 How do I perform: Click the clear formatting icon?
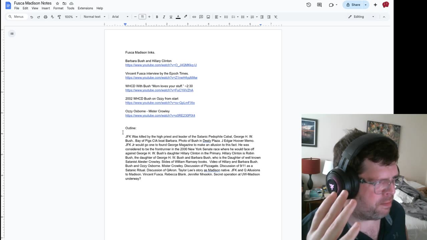(276, 17)
